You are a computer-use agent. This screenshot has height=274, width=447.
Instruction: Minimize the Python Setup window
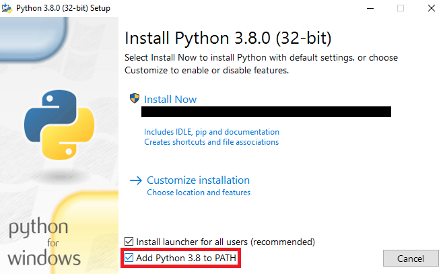tap(370, 8)
